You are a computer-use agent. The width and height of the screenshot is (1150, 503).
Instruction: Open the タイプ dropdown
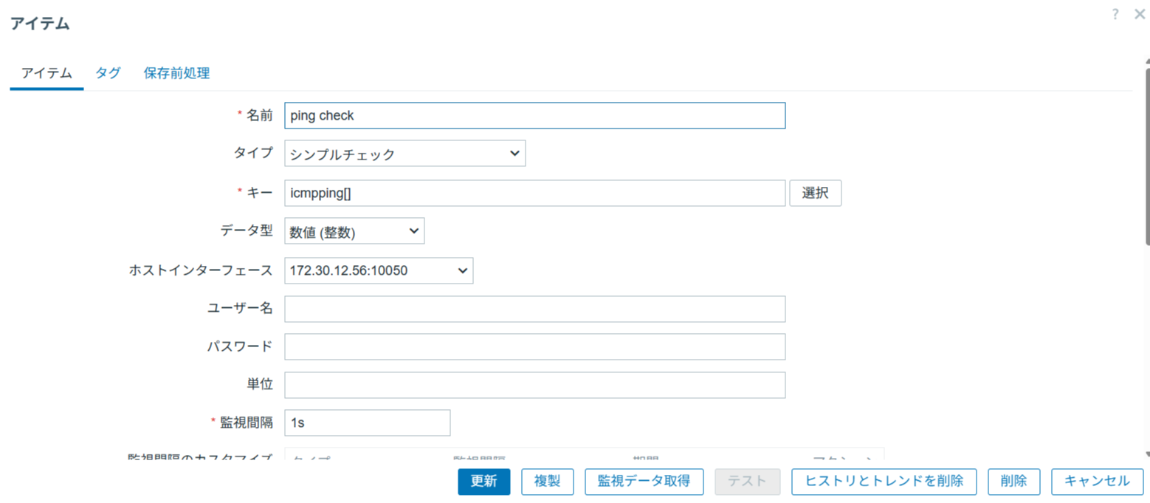pyautogui.click(x=404, y=154)
